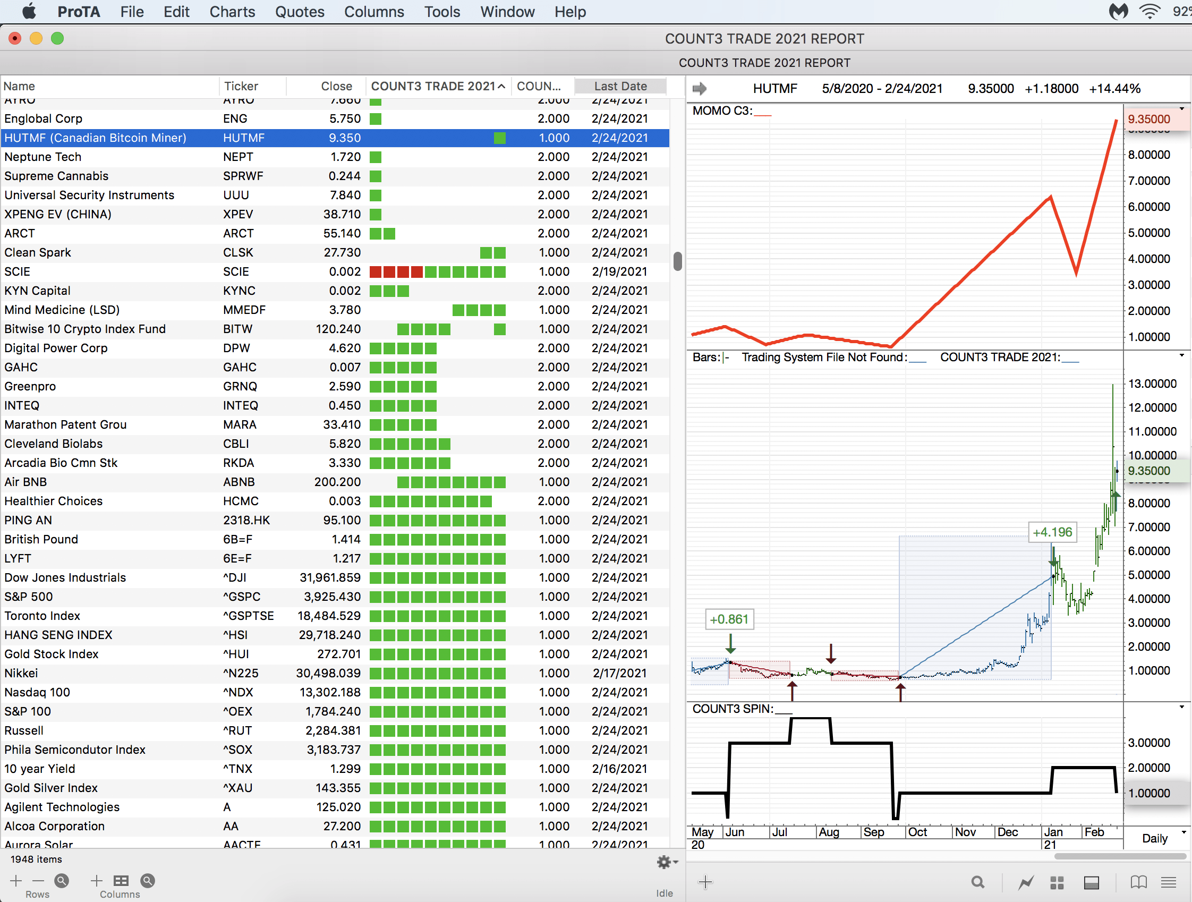Click the MMEDF ticker cell

245,310
